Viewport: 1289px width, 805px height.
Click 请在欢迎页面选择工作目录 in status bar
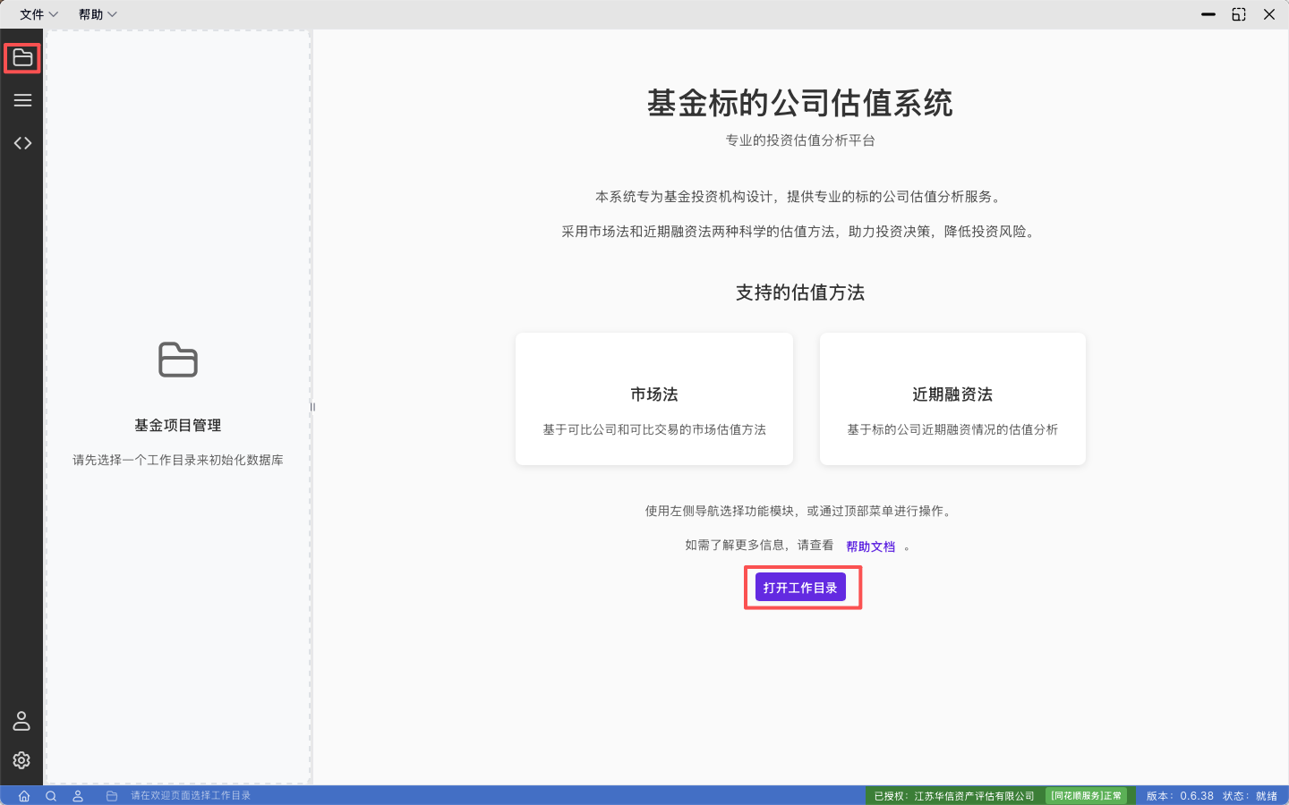(191, 796)
